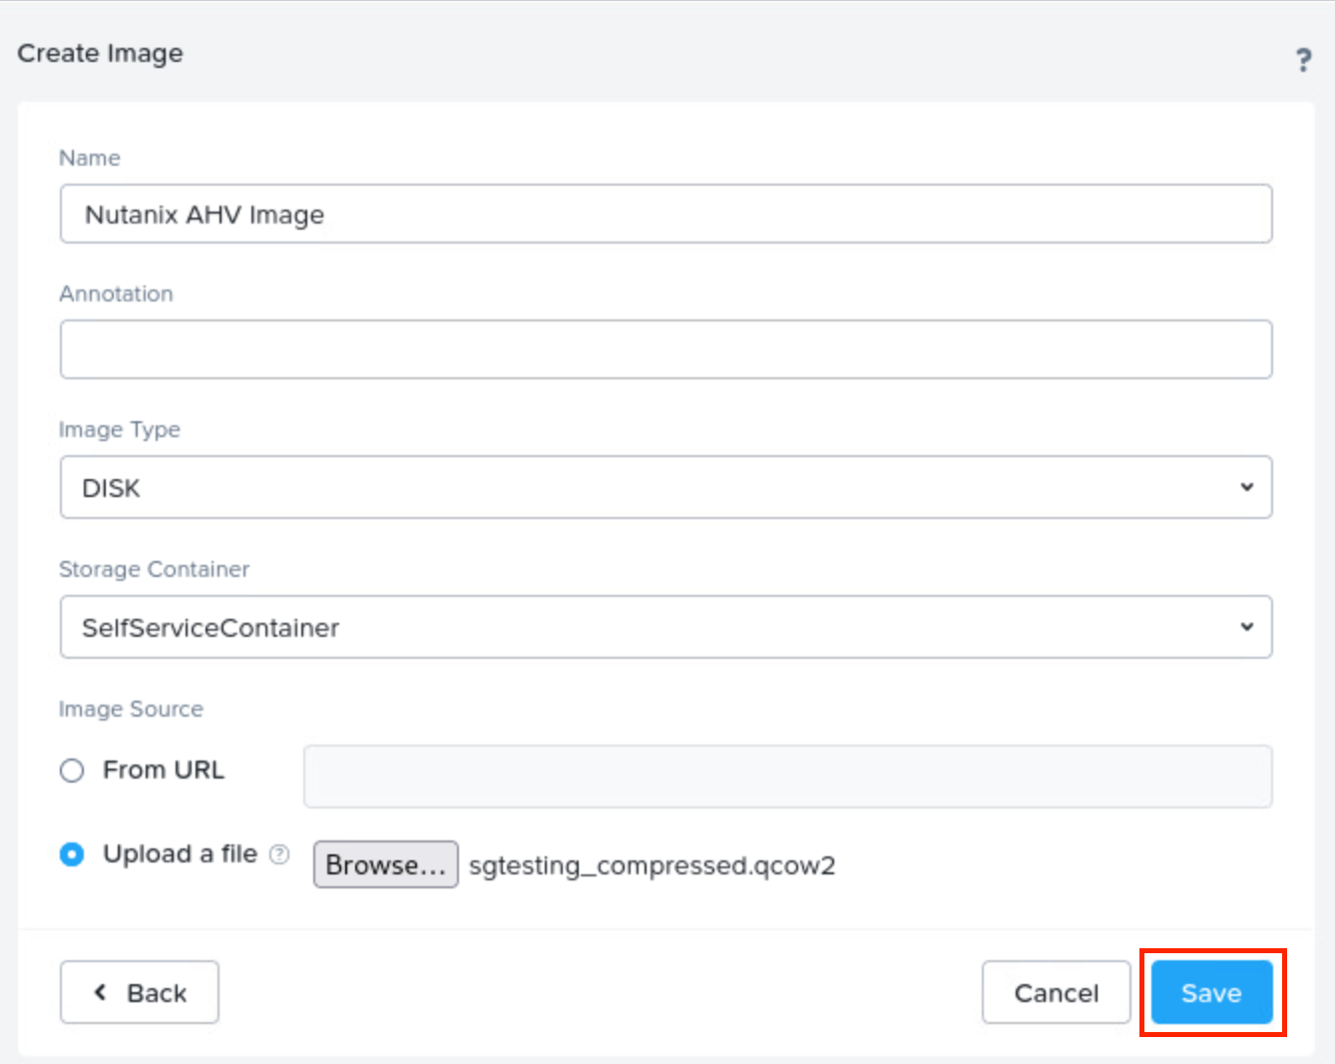Click the Name field containing Nutanix AHV Image
This screenshot has height=1064, width=1335.
pos(667,214)
